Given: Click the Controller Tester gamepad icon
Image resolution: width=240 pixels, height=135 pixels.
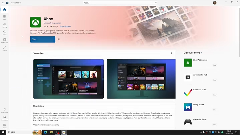Looking at the screenshot, I should (188, 122).
